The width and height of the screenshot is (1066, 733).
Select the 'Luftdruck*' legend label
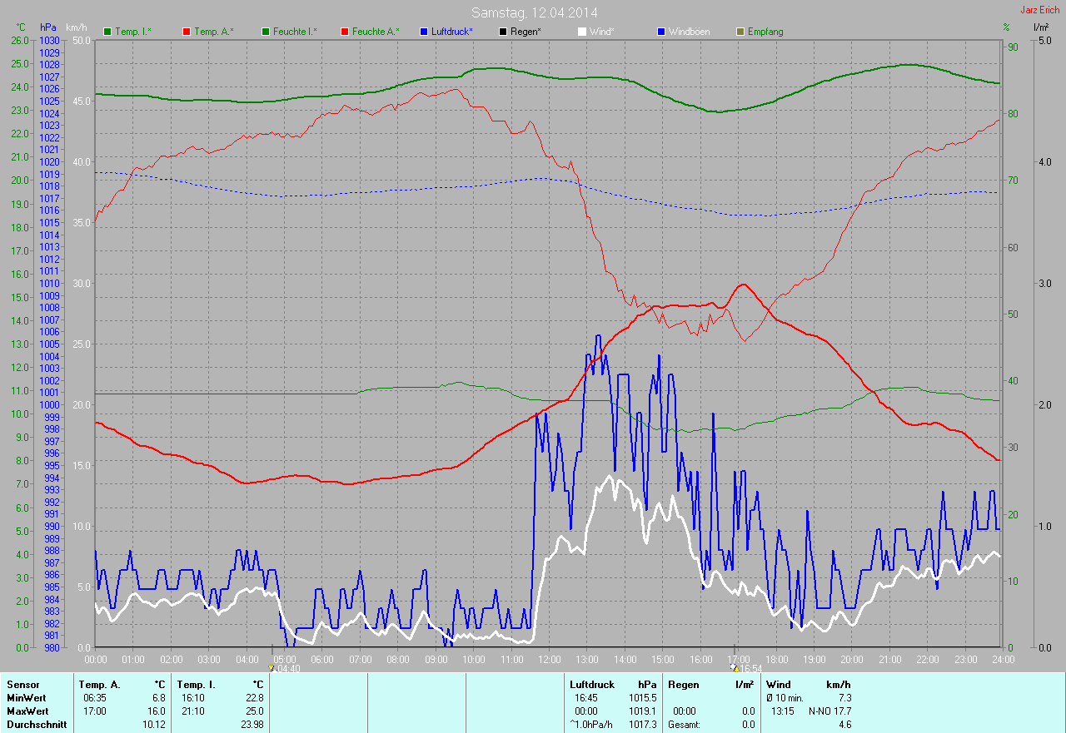click(x=452, y=32)
